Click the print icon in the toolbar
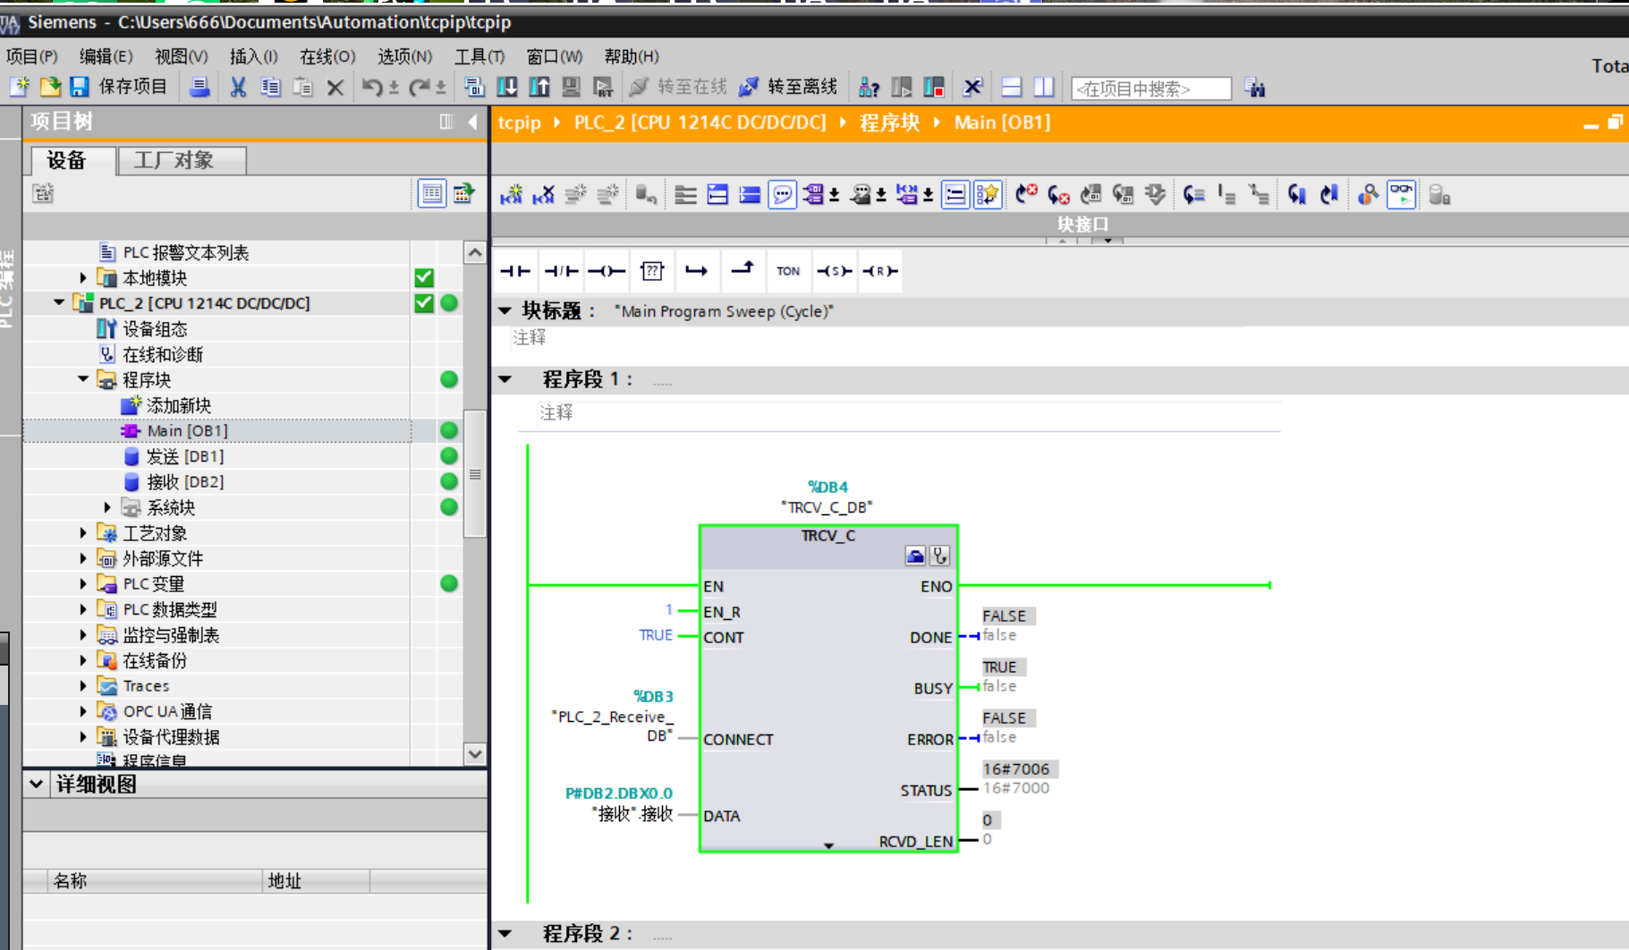This screenshot has width=1629, height=950. point(199,87)
